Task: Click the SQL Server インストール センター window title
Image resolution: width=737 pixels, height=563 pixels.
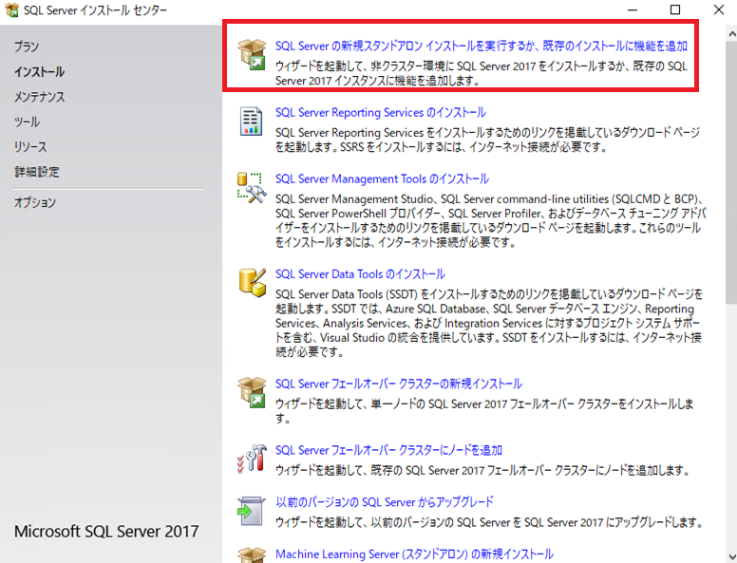Action: (x=95, y=9)
